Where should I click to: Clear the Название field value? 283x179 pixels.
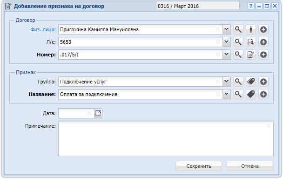coord(218,94)
